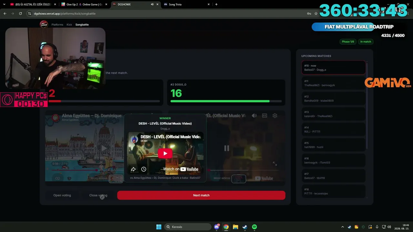Image resolution: width=413 pixels, height=232 pixels.
Task: Go to Kick in the site navigation
Action: (69, 24)
